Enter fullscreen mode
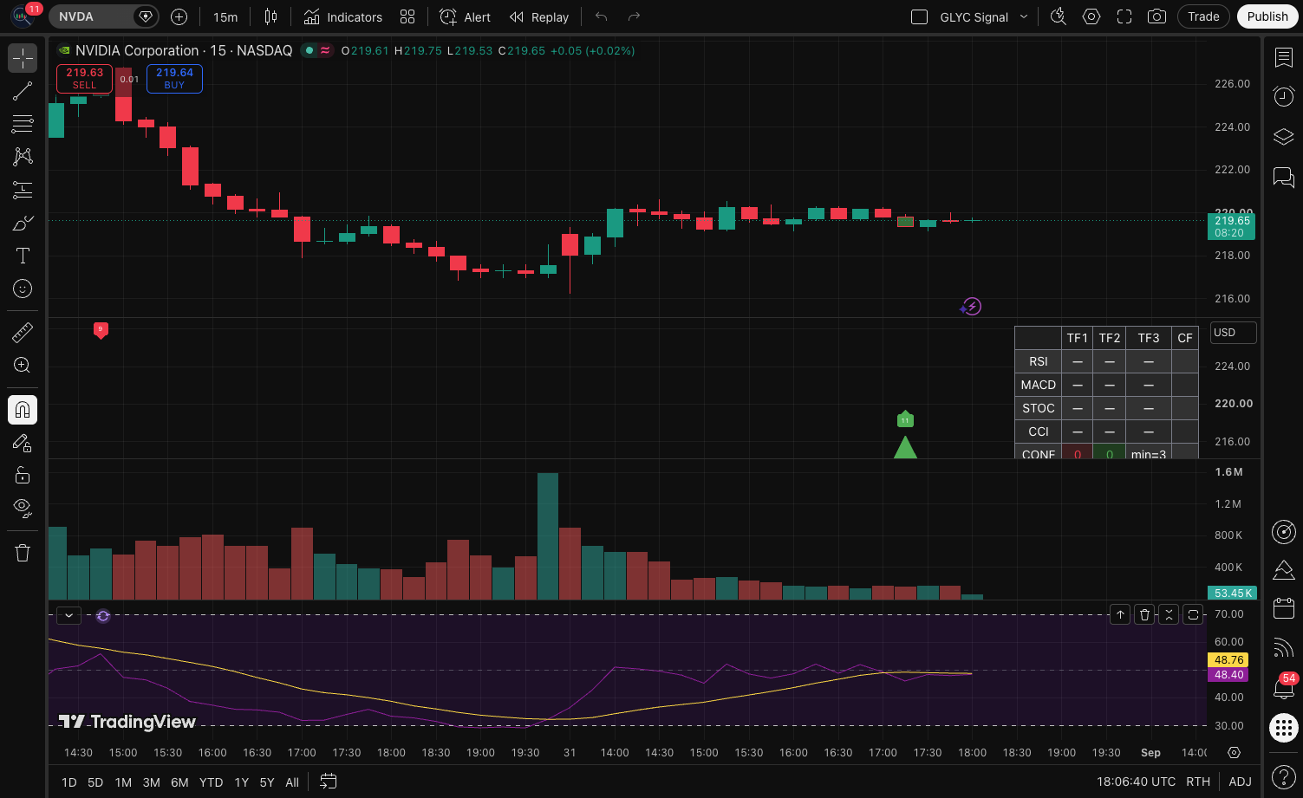 pos(1124,16)
